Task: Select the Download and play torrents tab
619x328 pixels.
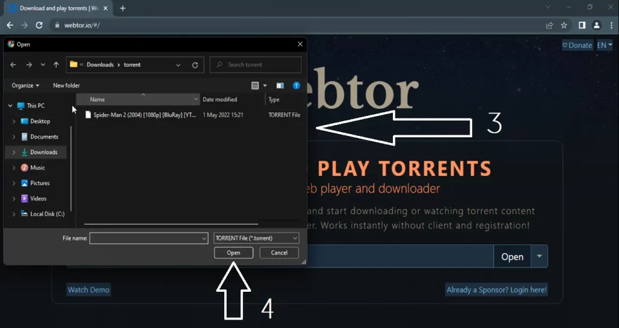Action: (x=59, y=8)
